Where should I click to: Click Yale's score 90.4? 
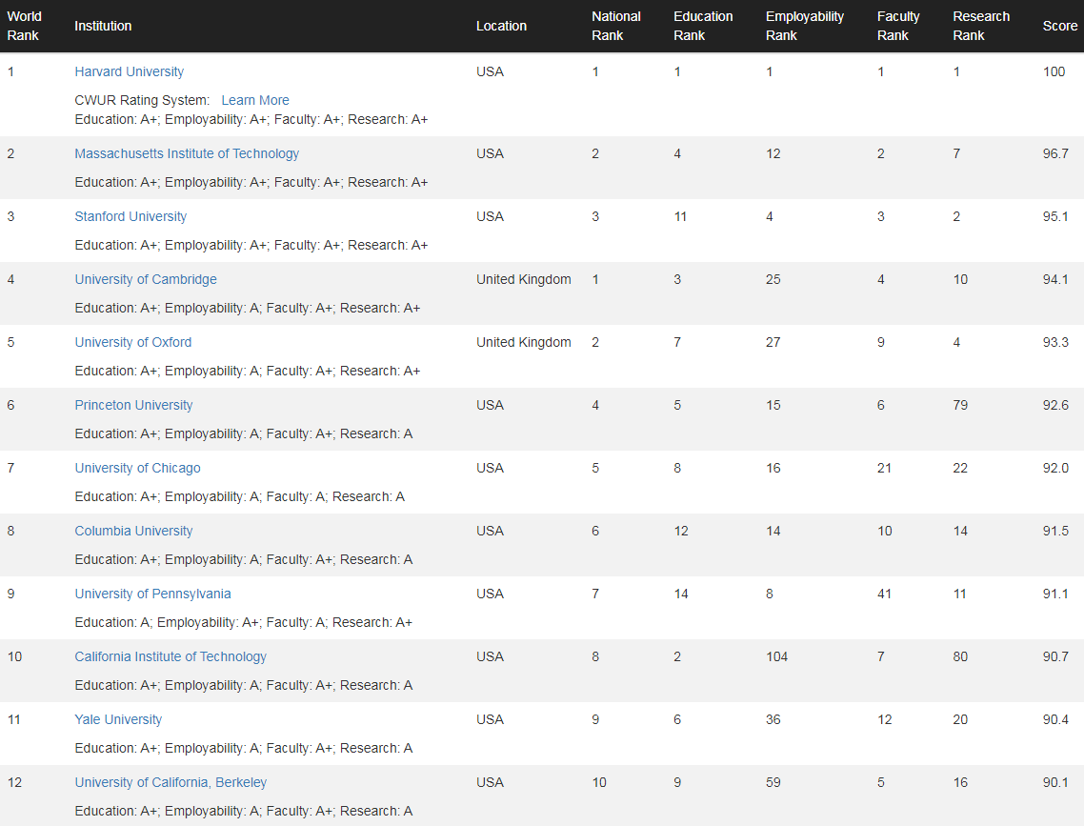(x=1055, y=719)
